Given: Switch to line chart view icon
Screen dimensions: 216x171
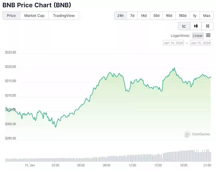Looking at the screenshot, I should tap(184, 26).
